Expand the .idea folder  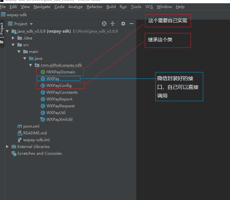(x=13, y=38)
